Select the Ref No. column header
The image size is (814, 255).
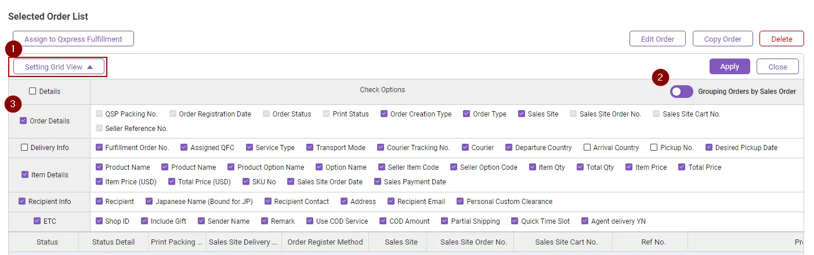click(653, 242)
